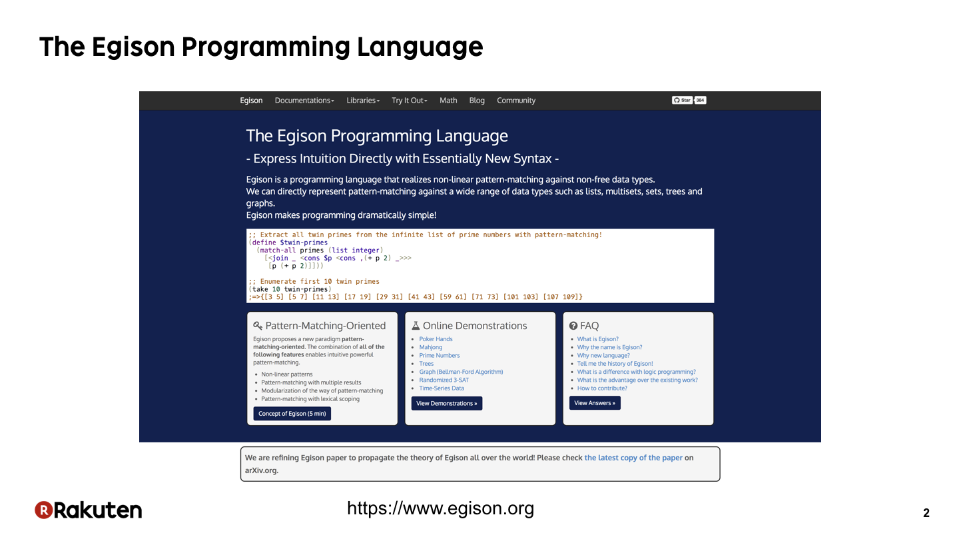This screenshot has width=959, height=539.
Task: Click the Pattern-Matching-Oriented heading
Action: (326, 326)
